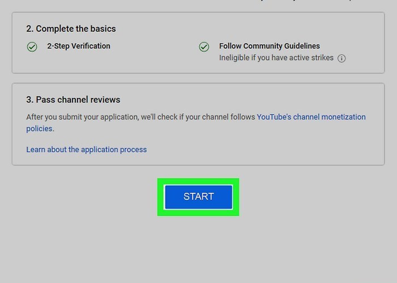Viewport: 397px width, 283px height.
Task: Click empty space inside Pass channel reviews card
Action: [x=255, y=150]
